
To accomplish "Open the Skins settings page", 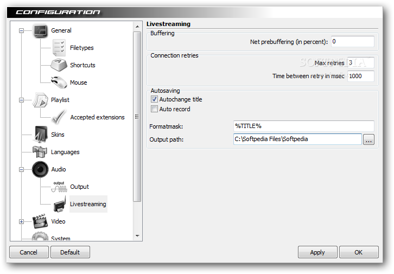I will click(58, 135).
